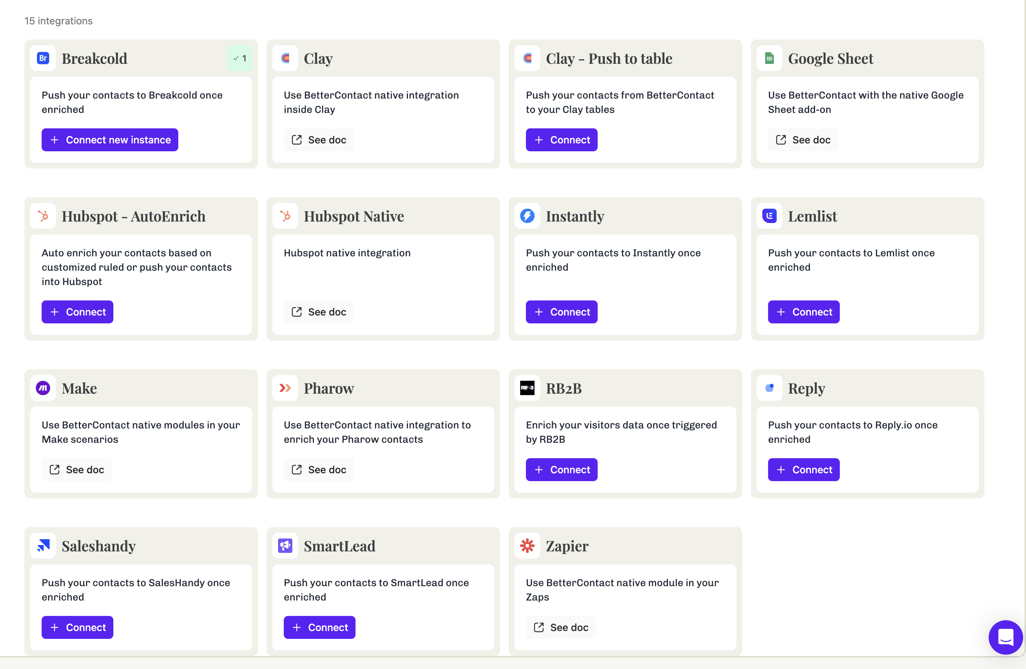Click the Lemlist logo icon
1026x669 pixels.
pyautogui.click(x=770, y=216)
